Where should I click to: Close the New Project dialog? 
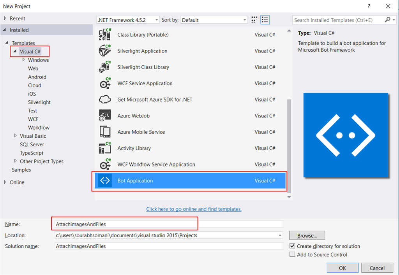(388, 6)
